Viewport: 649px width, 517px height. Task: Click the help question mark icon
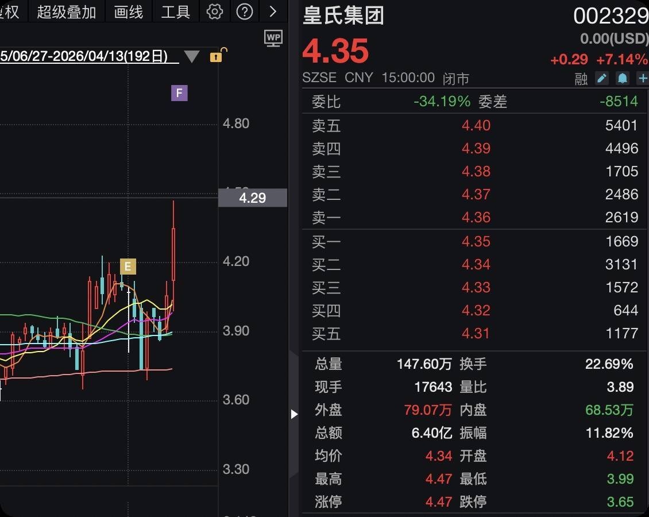click(245, 11)
